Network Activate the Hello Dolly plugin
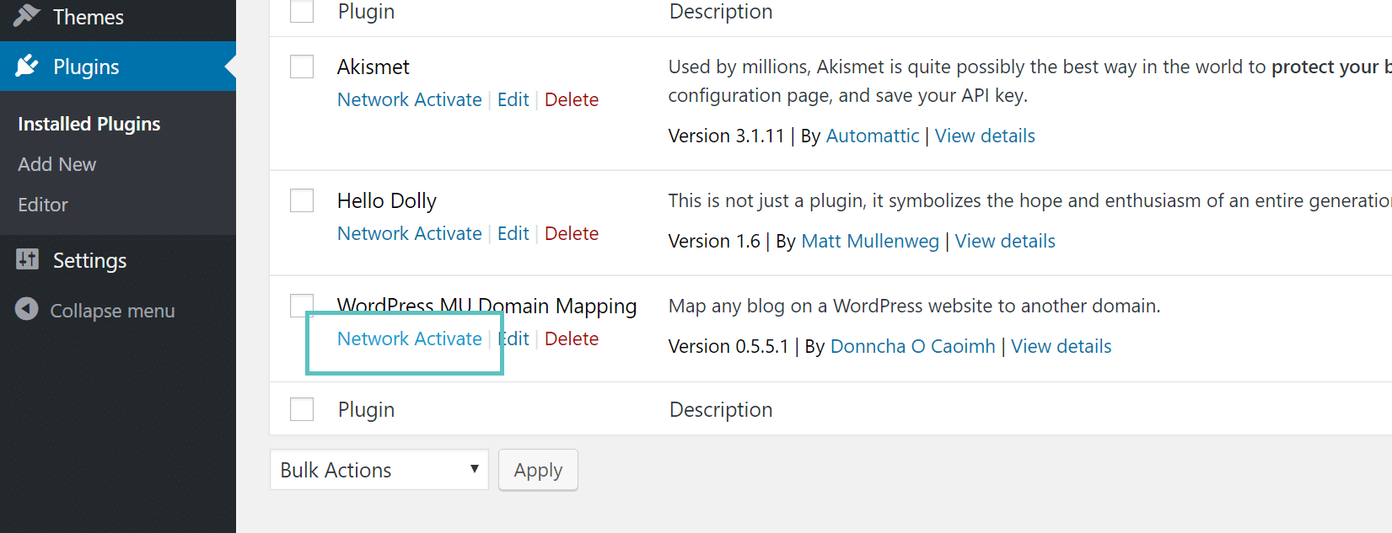Image resolution: width=1392 pixels, height=533 pixels. click(410, 233)
